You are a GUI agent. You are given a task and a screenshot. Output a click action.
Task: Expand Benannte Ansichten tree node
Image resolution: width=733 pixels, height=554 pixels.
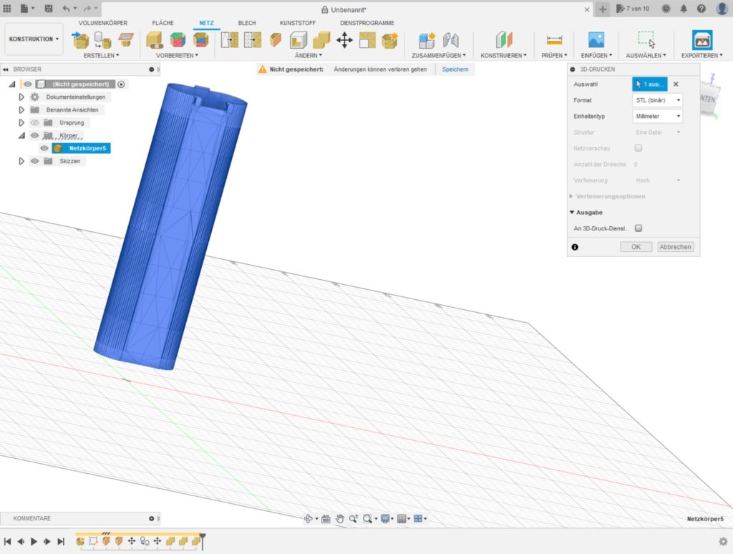click(x=21, y=110)
